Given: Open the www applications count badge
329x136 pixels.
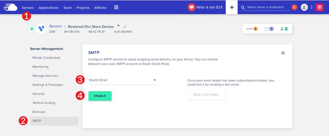Looking at the screenshot, I should pyautogui.click(x=252, y=29).
